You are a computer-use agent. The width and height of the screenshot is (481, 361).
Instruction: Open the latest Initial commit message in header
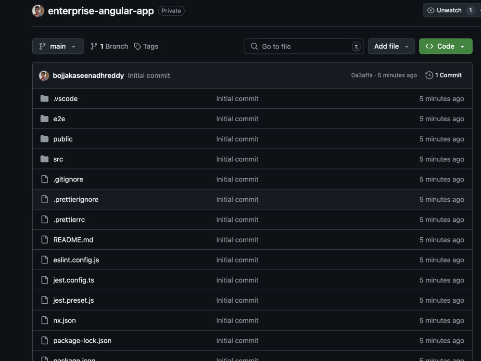coord(149,76)
